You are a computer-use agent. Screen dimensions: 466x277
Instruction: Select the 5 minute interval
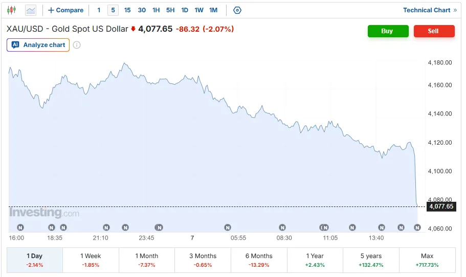pos(113,10)
